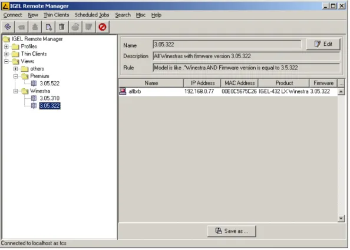Select the aflbrb row name cell
The width and height of the screenshot is (350, 250).
click(x=135, y=91)
